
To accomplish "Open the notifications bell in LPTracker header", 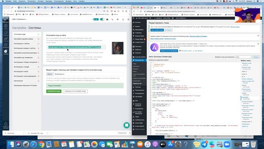I will (x=123, y=19).
